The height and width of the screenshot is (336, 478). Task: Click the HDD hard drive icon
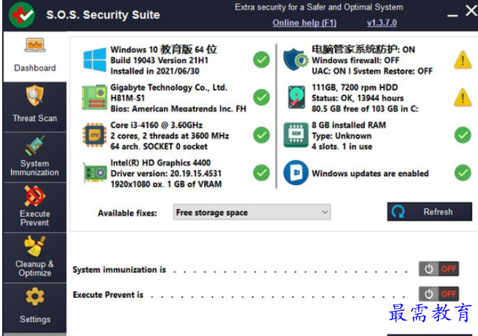click(x=297, y=98)
